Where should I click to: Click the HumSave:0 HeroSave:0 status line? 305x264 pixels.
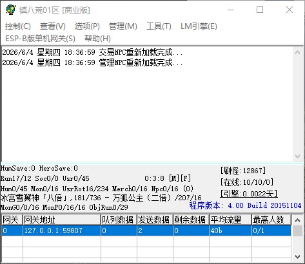point(39,168)
